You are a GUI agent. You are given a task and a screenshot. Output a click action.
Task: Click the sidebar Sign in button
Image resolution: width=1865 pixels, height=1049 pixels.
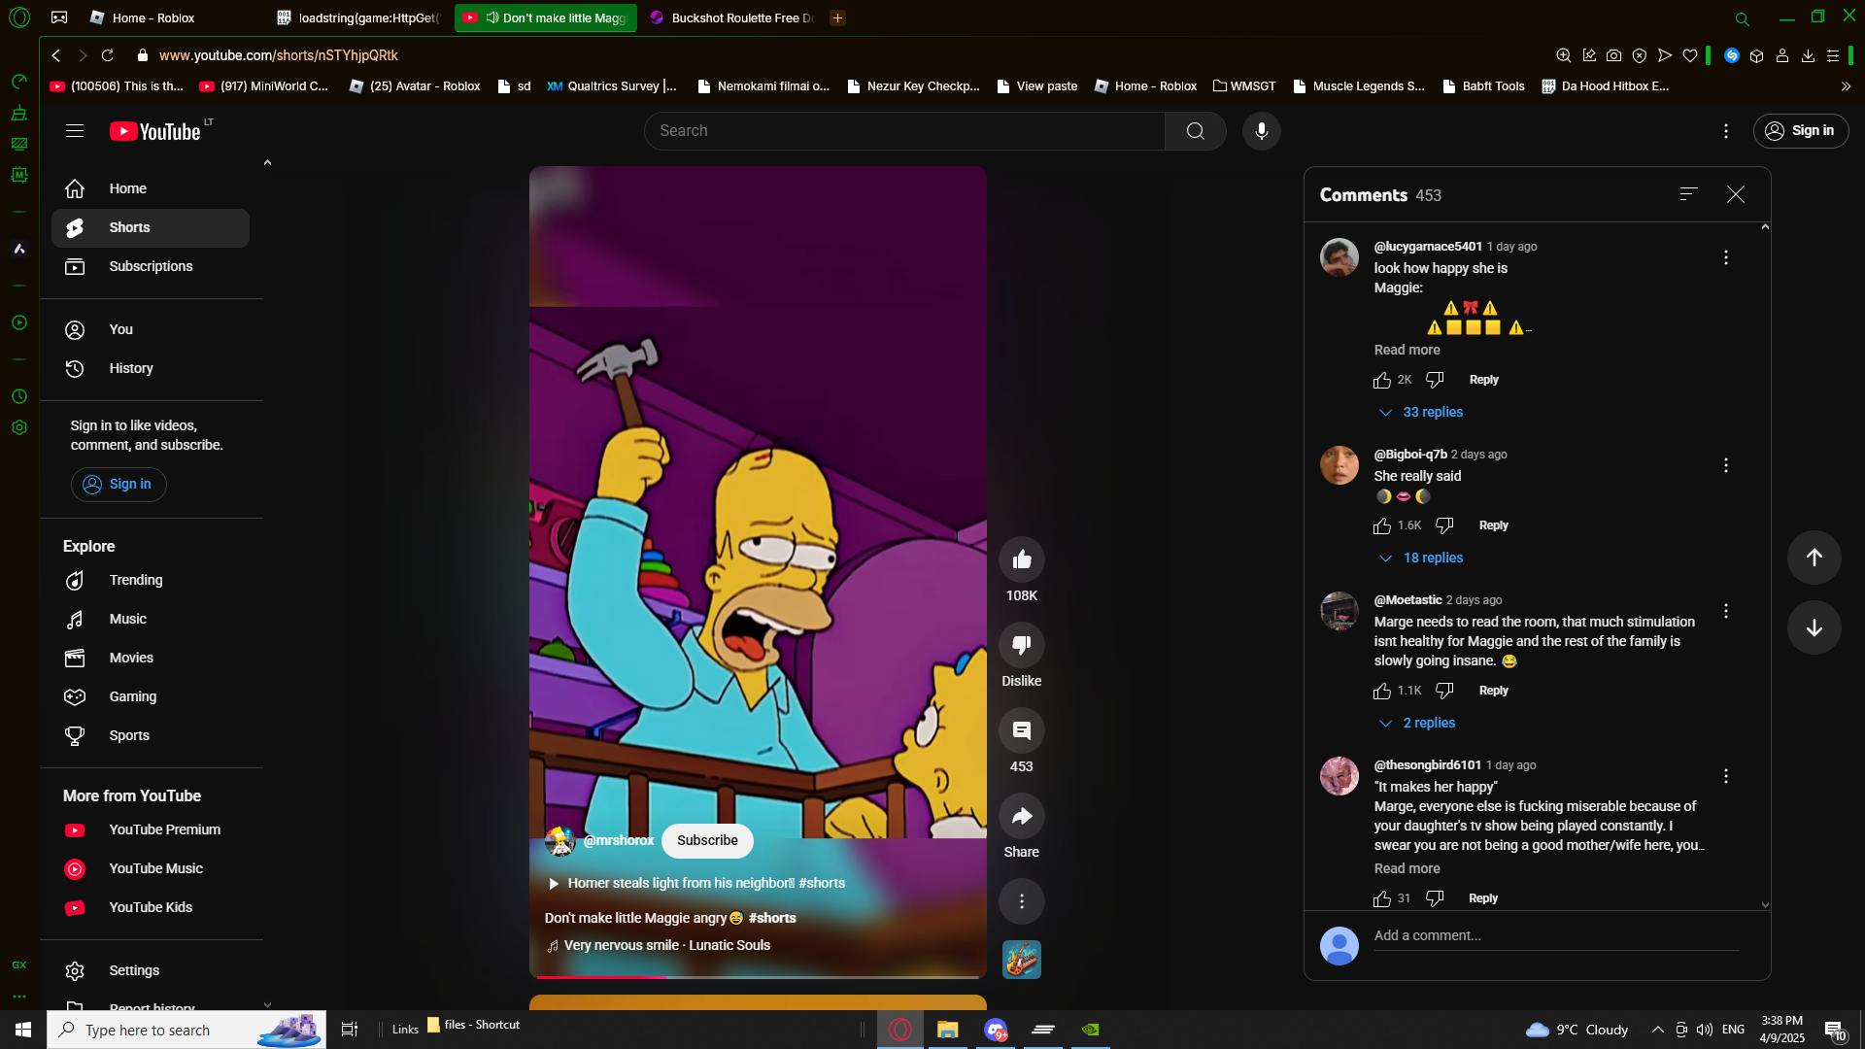click(119, 484)
